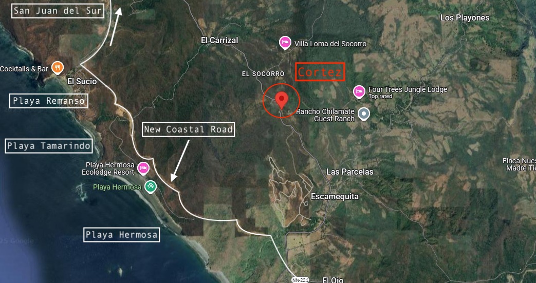Click the NN-224 road shield
Viewport: 536px width, 283px height.
pos(300,280)
